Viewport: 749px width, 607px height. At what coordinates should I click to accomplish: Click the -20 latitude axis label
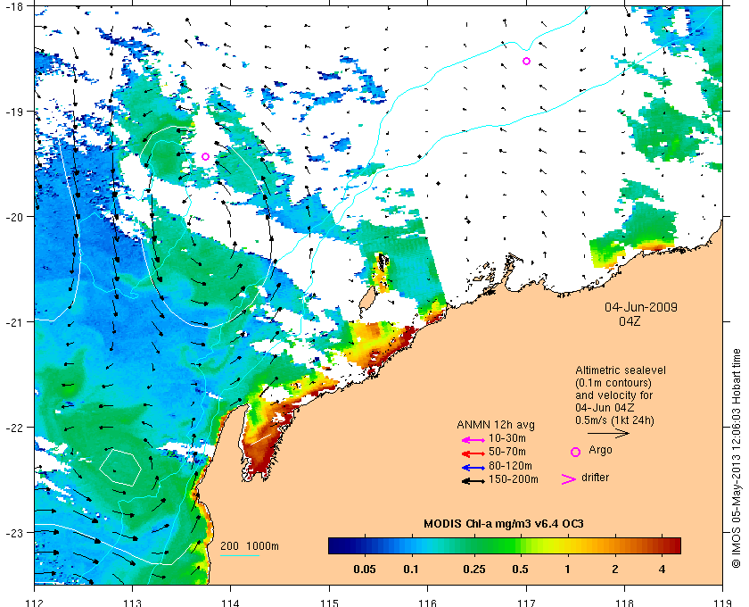(13, 217)
